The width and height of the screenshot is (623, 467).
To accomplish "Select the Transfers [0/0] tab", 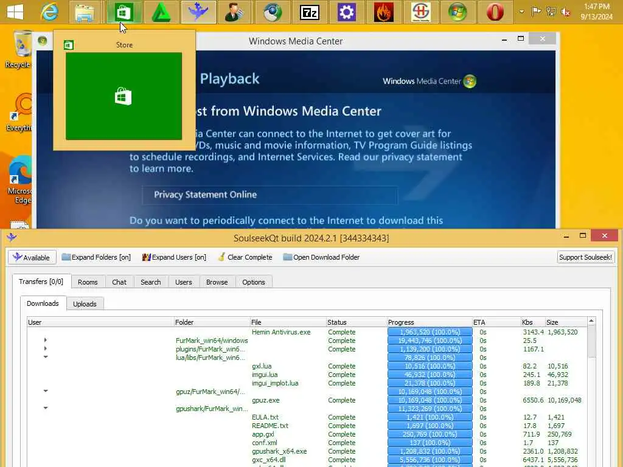I will pos(41,282).
